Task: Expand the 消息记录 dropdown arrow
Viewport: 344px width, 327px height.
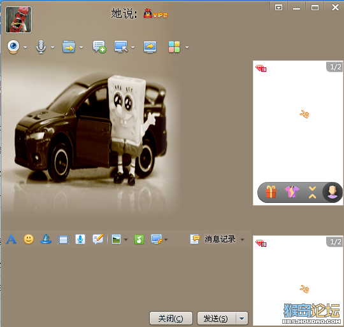Action: point(242,240)
